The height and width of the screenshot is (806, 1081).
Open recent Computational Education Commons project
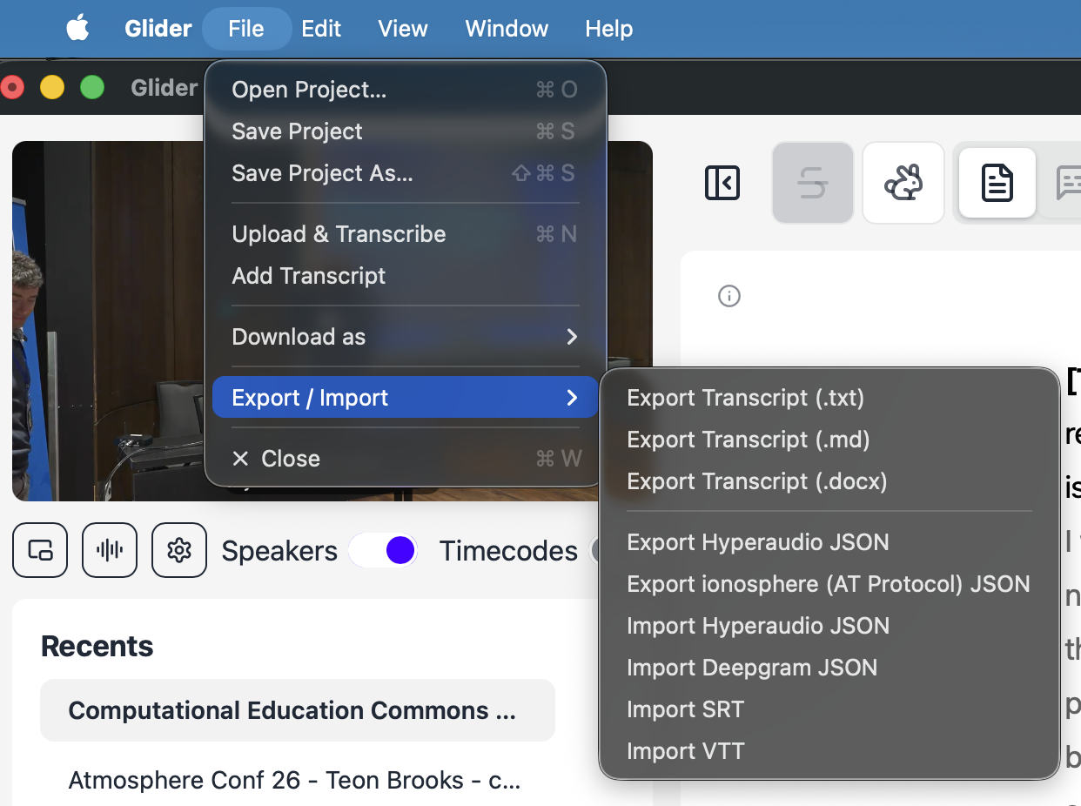pos(298,710)
